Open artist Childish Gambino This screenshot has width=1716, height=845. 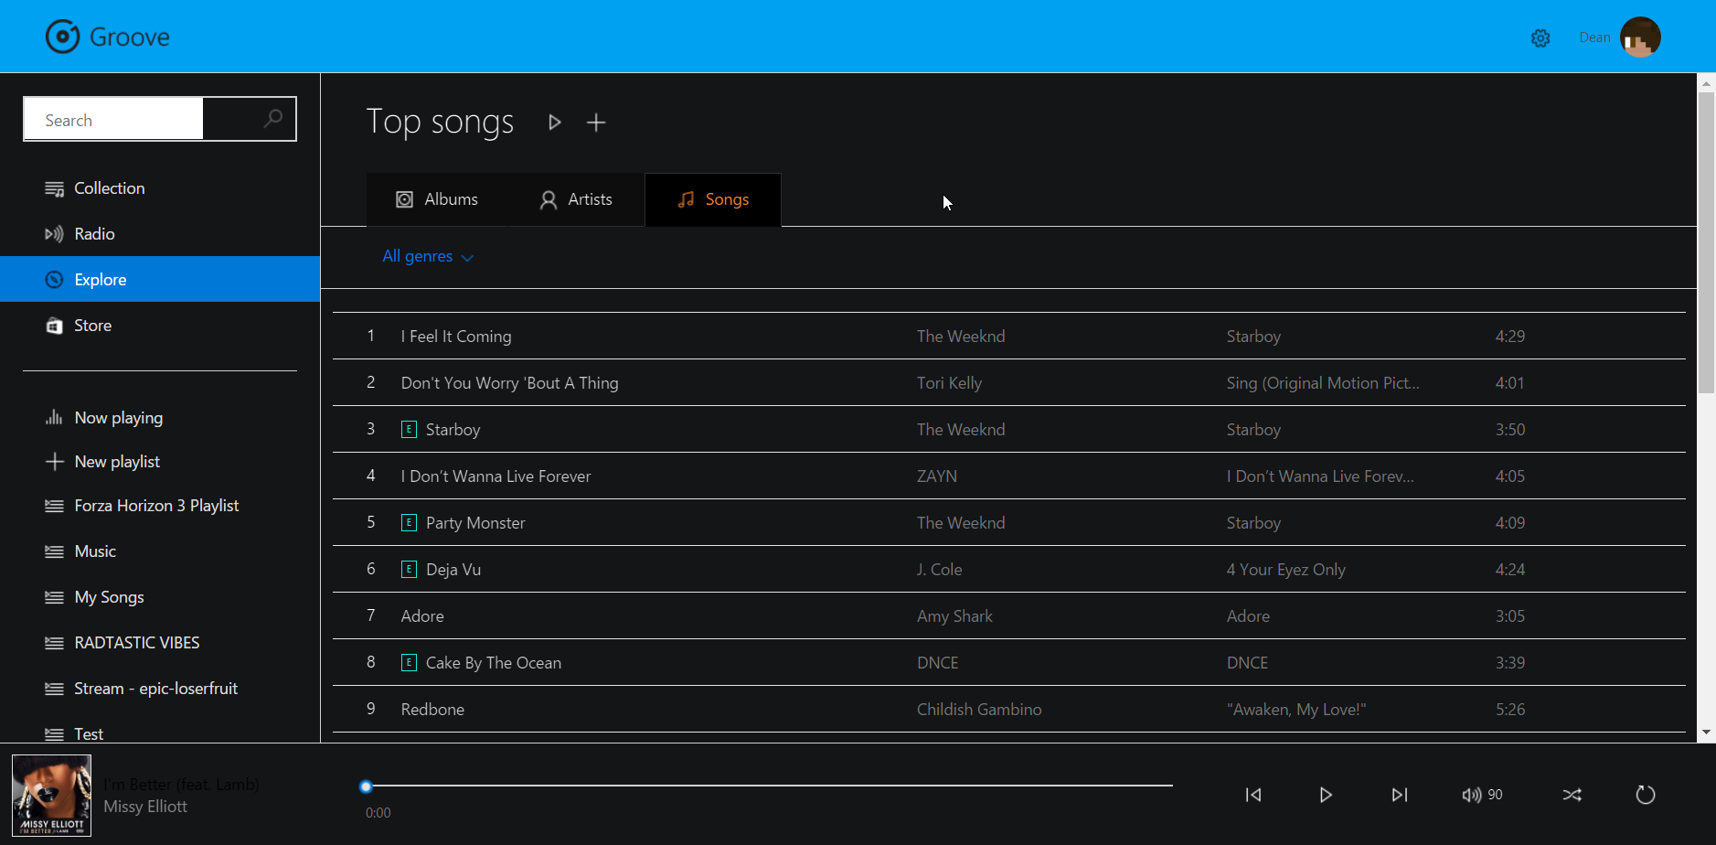point(979,710)
